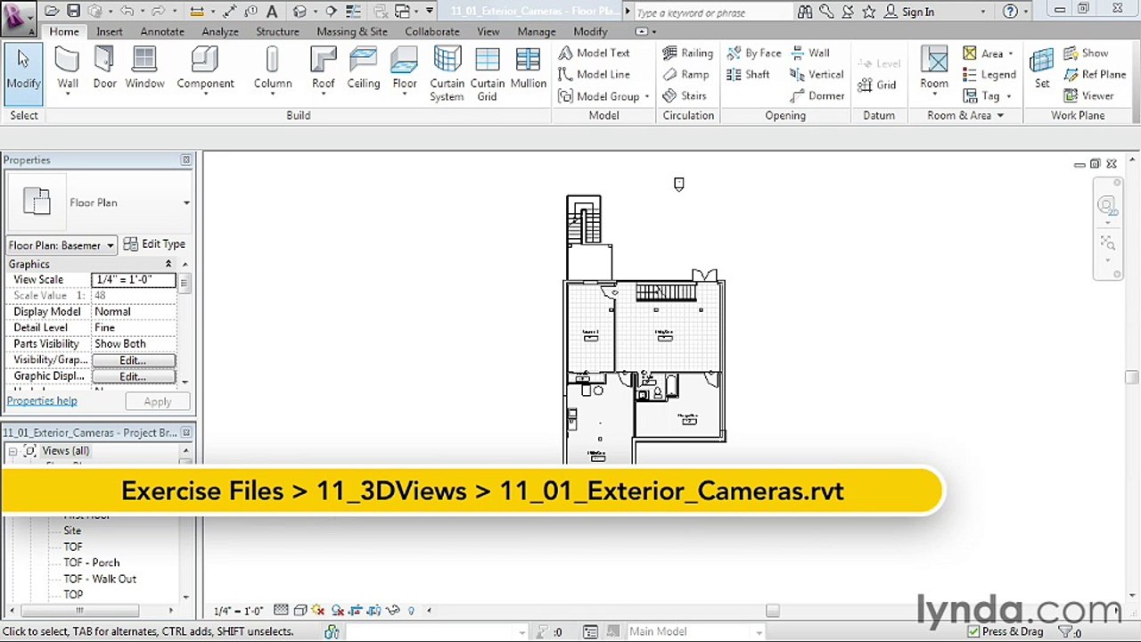Viewport: 1141px width, 642px height.
Task: Select the TOF - Walk Out view
Action: [100, 579]
